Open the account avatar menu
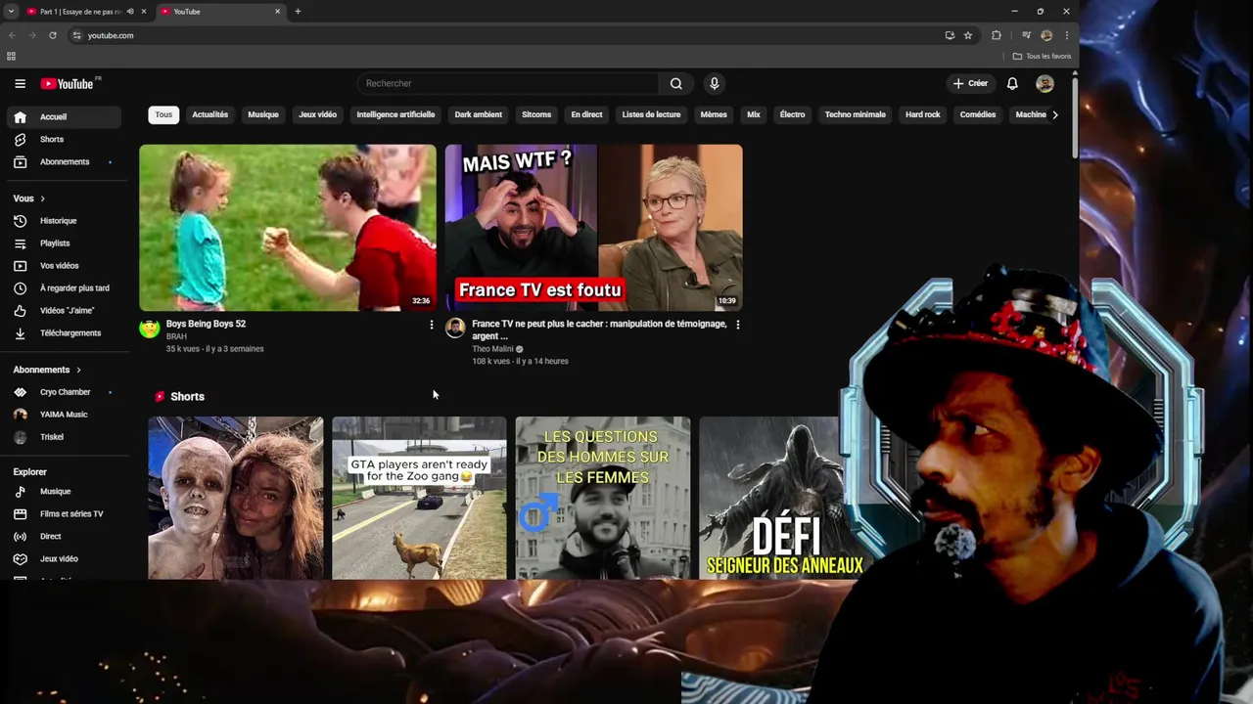 [1044, 84]
